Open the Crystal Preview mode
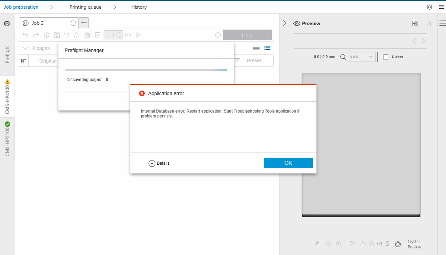The image size is (446, 255). tap(398, 244)
